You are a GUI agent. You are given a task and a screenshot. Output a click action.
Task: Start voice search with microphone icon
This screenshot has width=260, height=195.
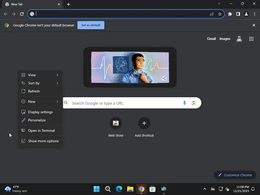pyautogui.click(x=184, y=103)
